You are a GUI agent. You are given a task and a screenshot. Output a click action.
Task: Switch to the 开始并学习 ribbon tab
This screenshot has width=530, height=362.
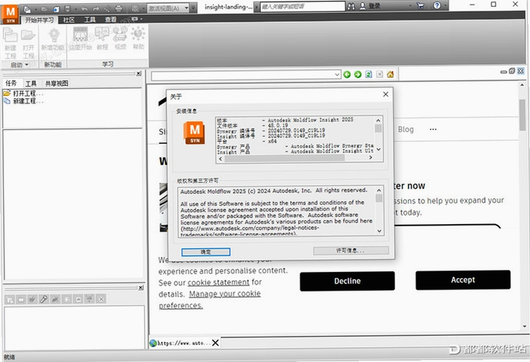[x=39, y=21]
